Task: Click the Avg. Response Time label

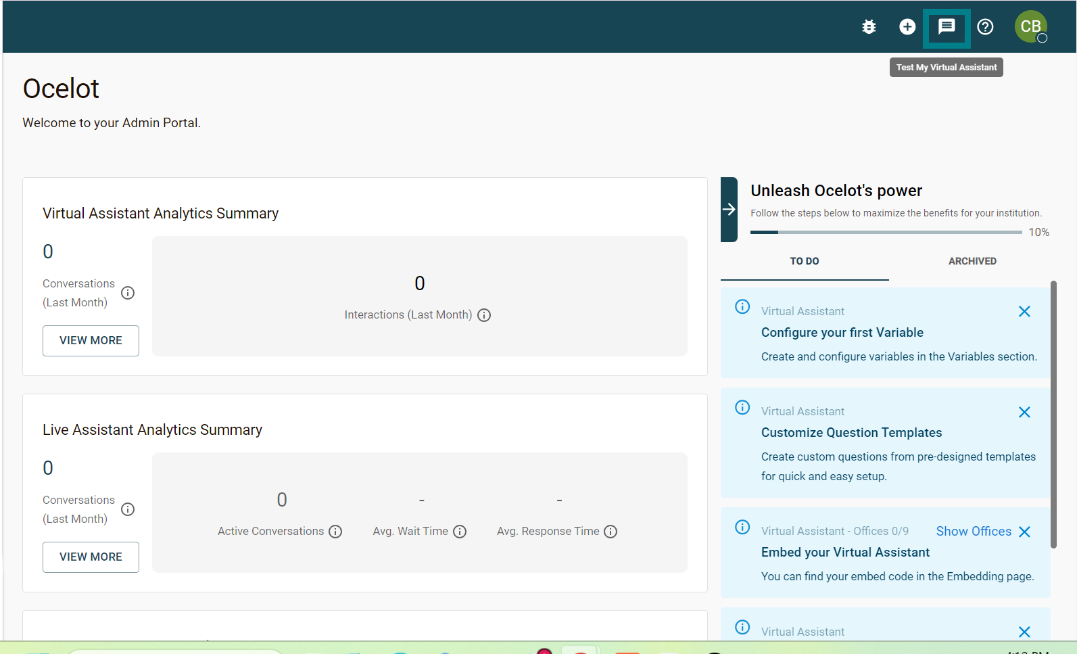Action: coord(548,532)
